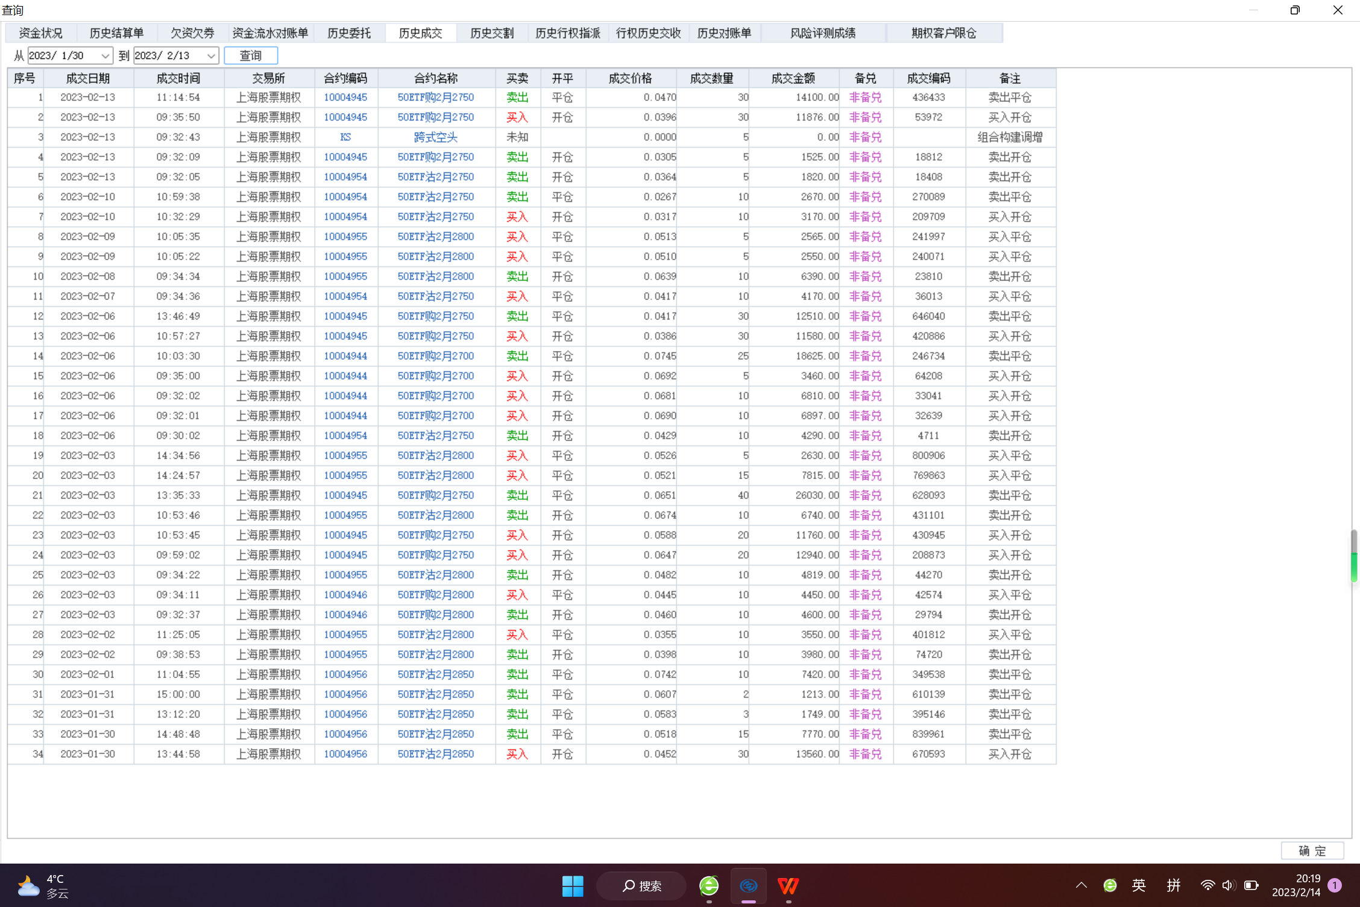This screenshot has height=907, width=1360.
Task: Click the battery status tray icon
Action: [x=1251, y=885]
